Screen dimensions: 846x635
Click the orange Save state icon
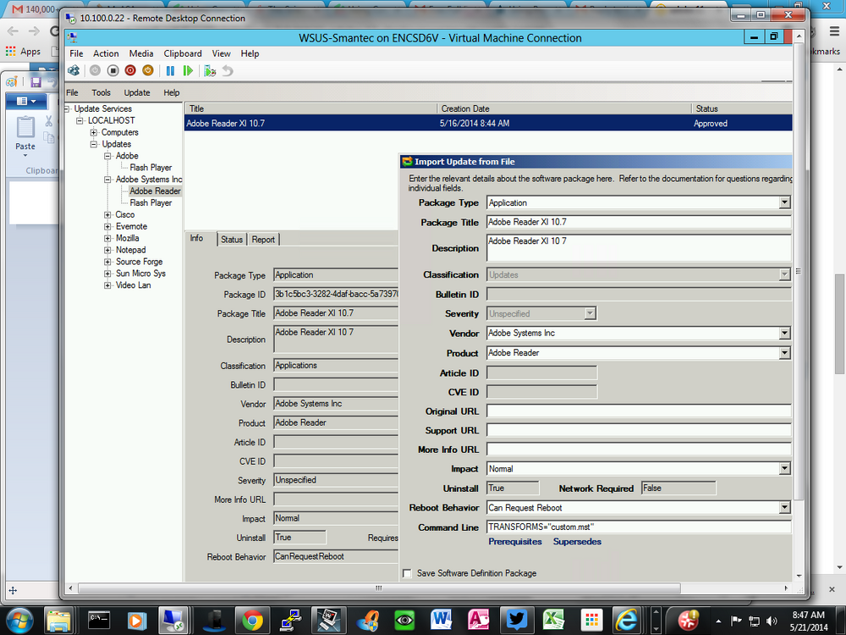(x=148, y=71)
